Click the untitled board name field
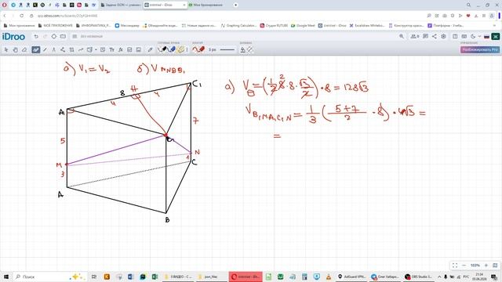 pyautogui.click(x=92, y=37)
